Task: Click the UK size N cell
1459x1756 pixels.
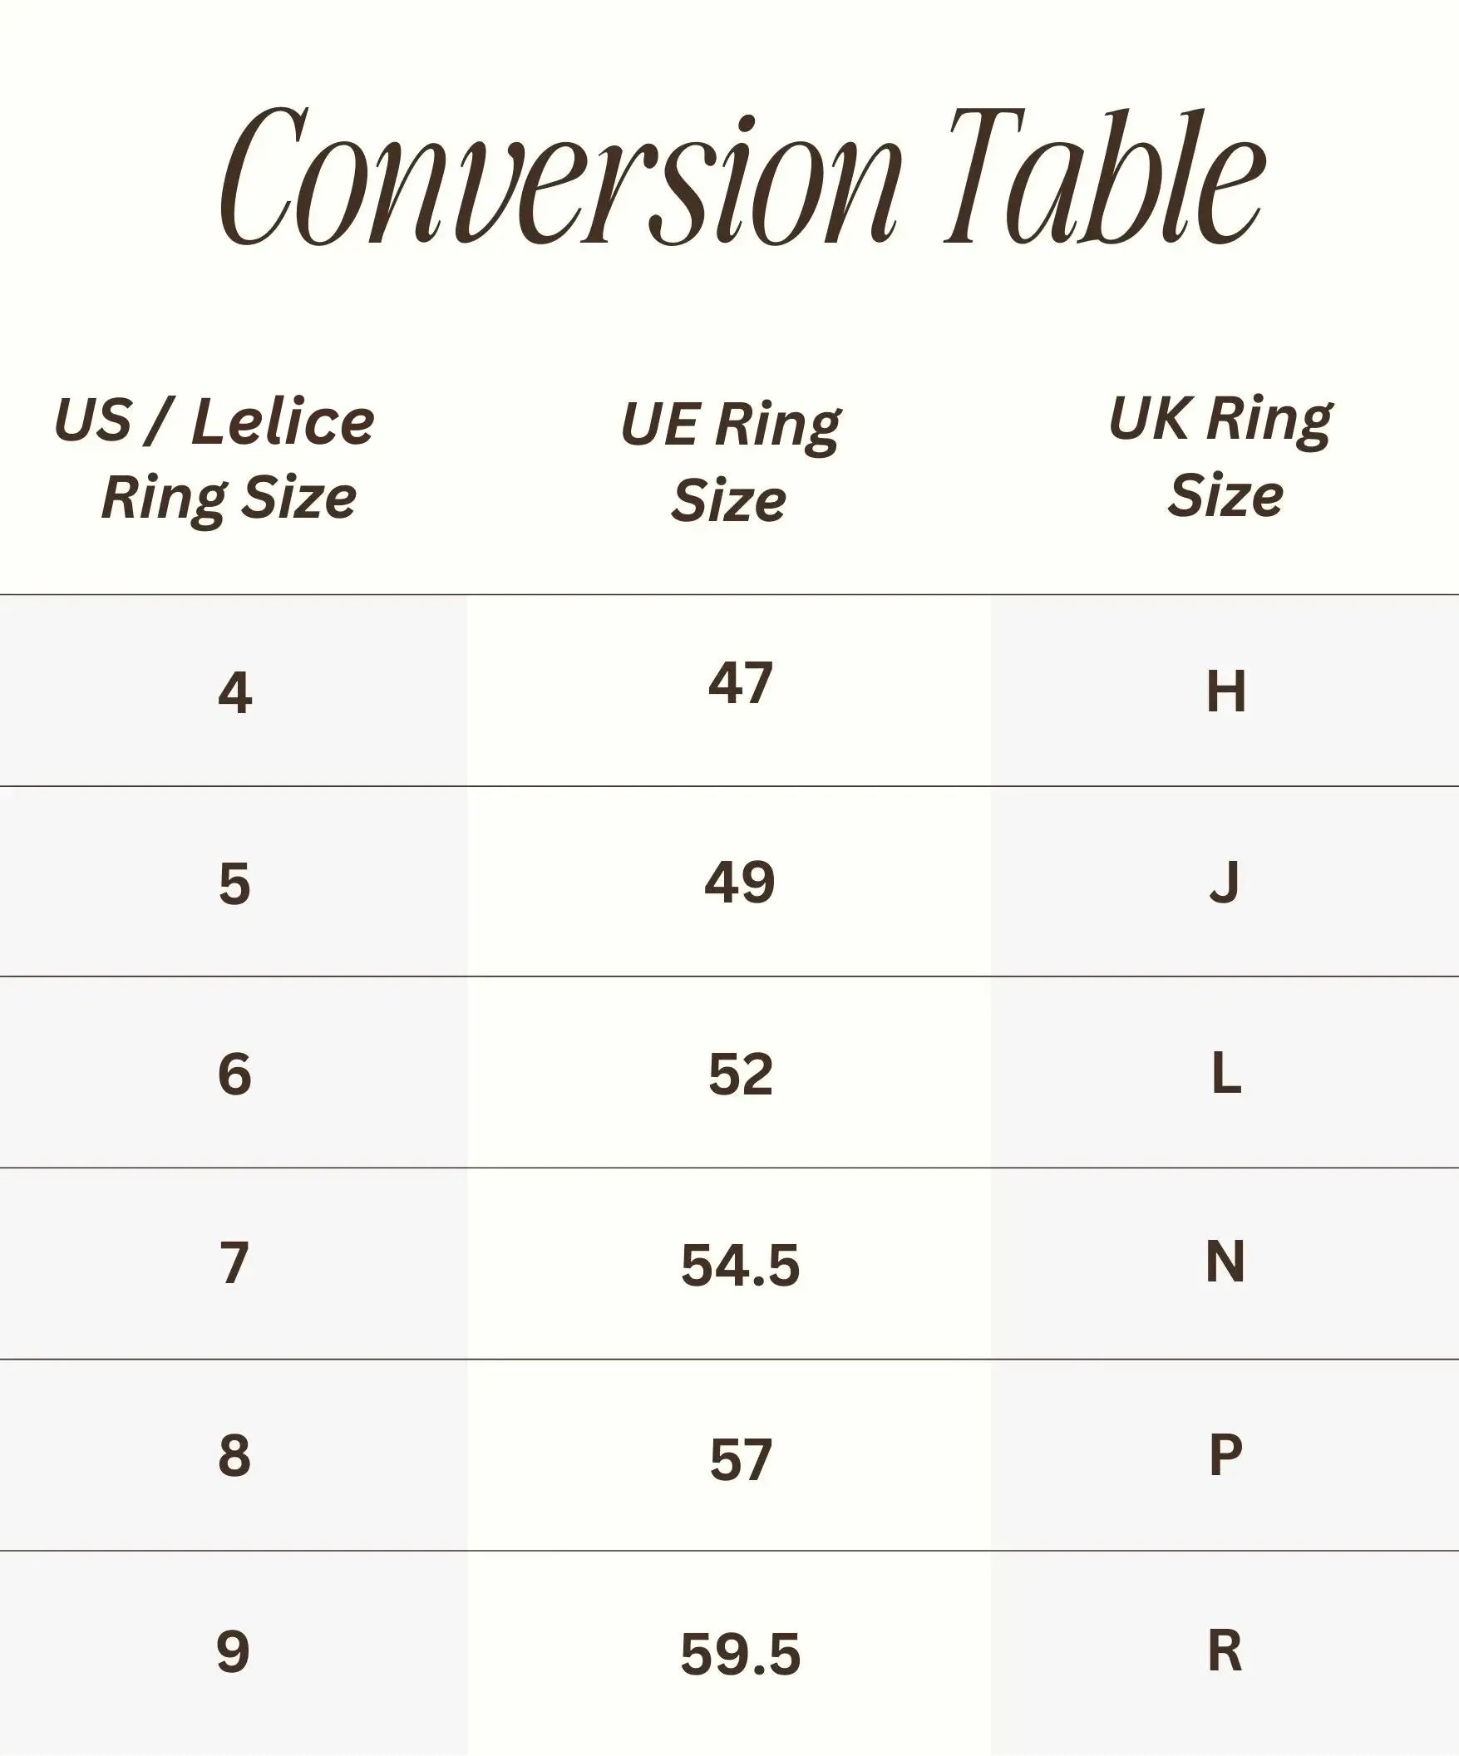Action: point(1225,1262)
